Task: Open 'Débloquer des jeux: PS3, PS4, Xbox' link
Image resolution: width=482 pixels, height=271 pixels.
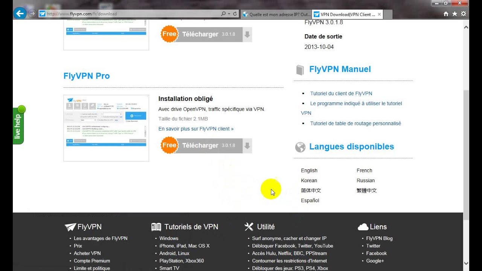Action: [290, 268]
